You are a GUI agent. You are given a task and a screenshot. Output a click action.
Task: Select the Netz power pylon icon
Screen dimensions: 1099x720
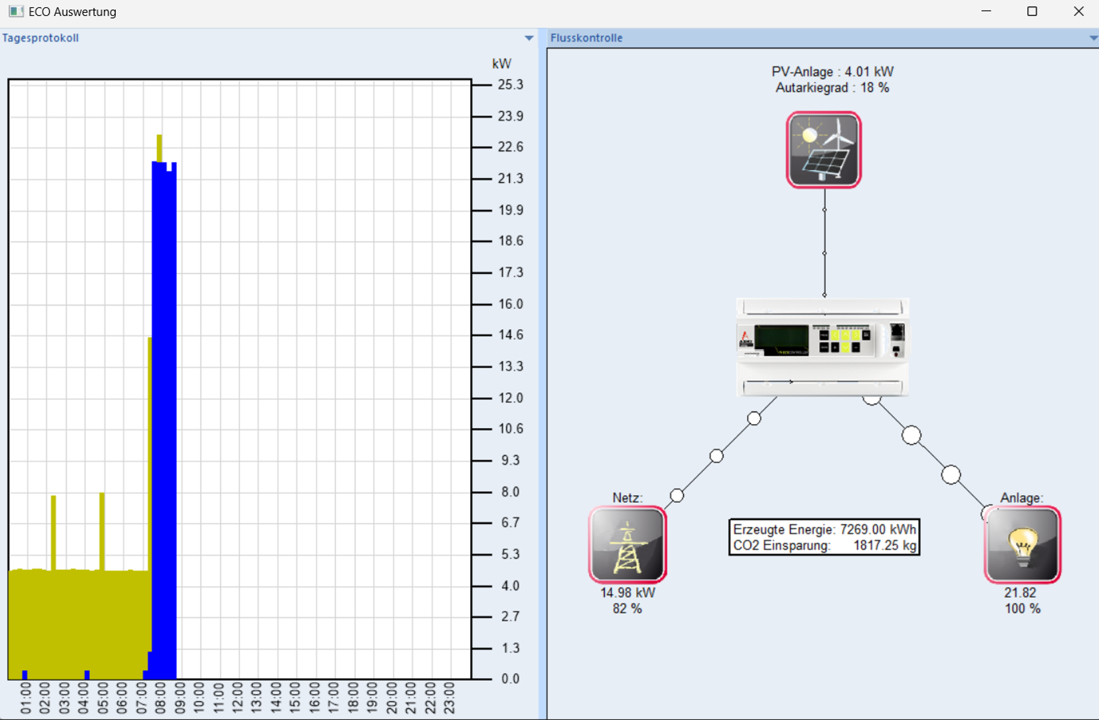[x=627, y=544]
